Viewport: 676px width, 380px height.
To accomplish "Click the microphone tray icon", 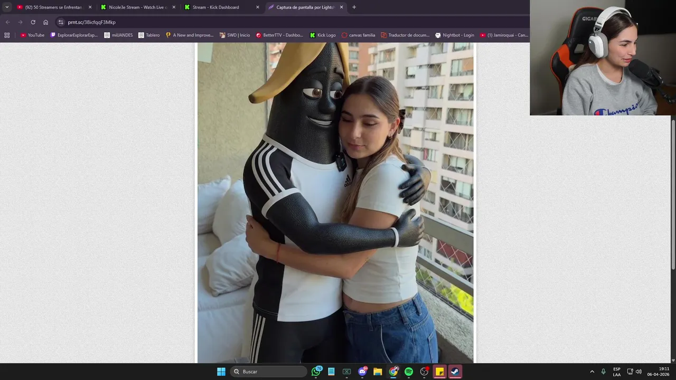I will pos(604,372).
